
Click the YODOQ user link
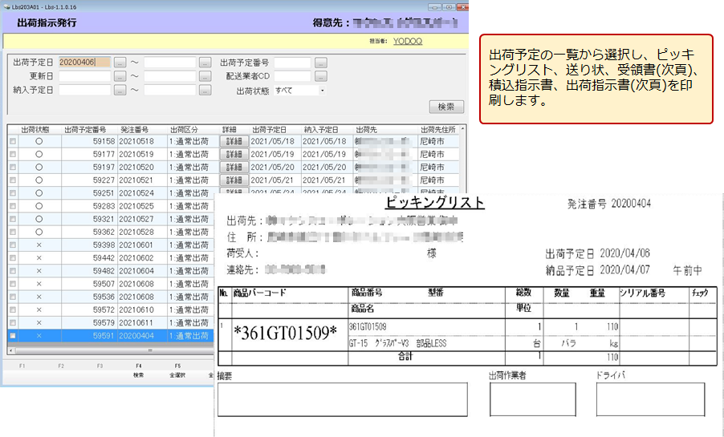(x=407, y=41)
